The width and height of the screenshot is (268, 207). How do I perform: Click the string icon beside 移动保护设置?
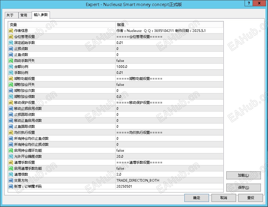click(x=11, y=102)
